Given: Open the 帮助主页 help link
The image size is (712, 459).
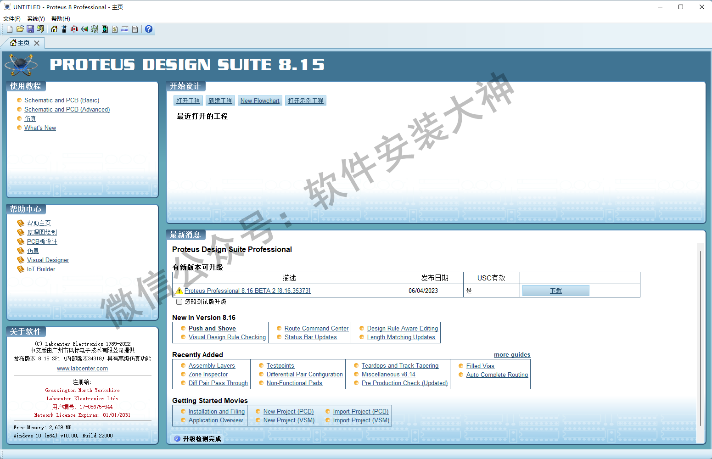Looking at the screenshot, I should tap(39, 223).
